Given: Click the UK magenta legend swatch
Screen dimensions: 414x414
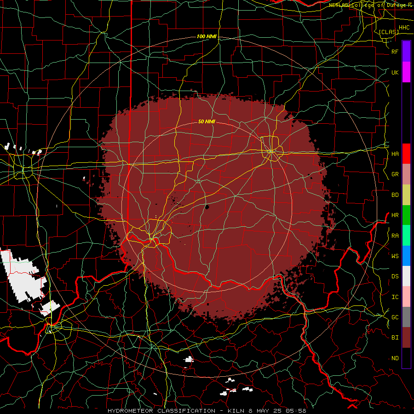Looking at the screenshot, I should coord(406,72).
